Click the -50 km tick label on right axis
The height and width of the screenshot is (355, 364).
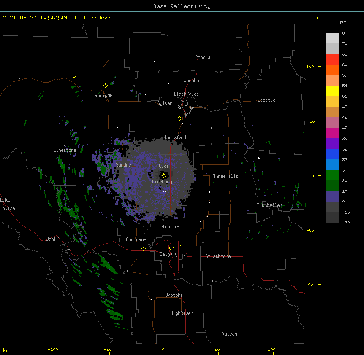[x=310, y=230]
